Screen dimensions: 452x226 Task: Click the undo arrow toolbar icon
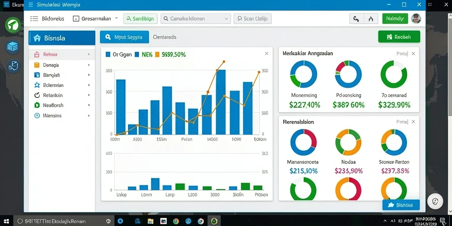click(x=356, y=19)
